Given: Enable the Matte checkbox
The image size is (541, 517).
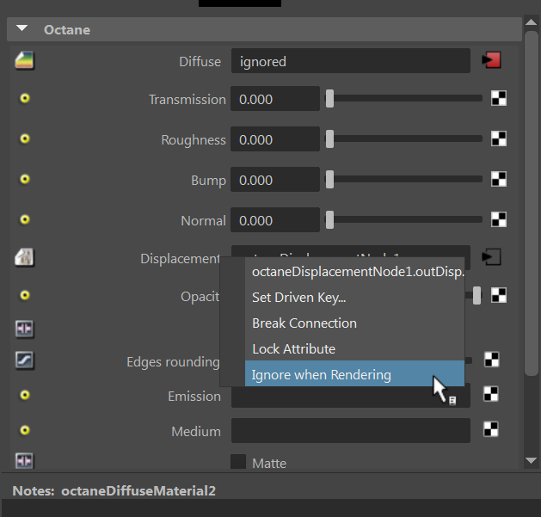Looking at the screenshot, I should pyautogui.click(x=238, y=462).
